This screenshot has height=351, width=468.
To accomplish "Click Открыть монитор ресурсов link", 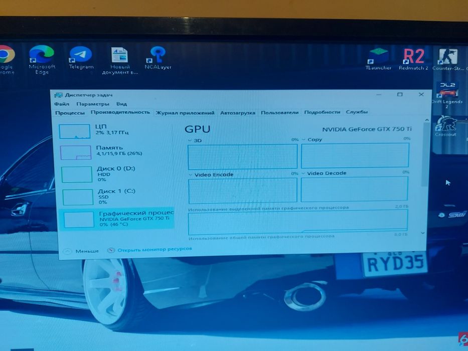I will pyautogui.click(x=150, y=250).
